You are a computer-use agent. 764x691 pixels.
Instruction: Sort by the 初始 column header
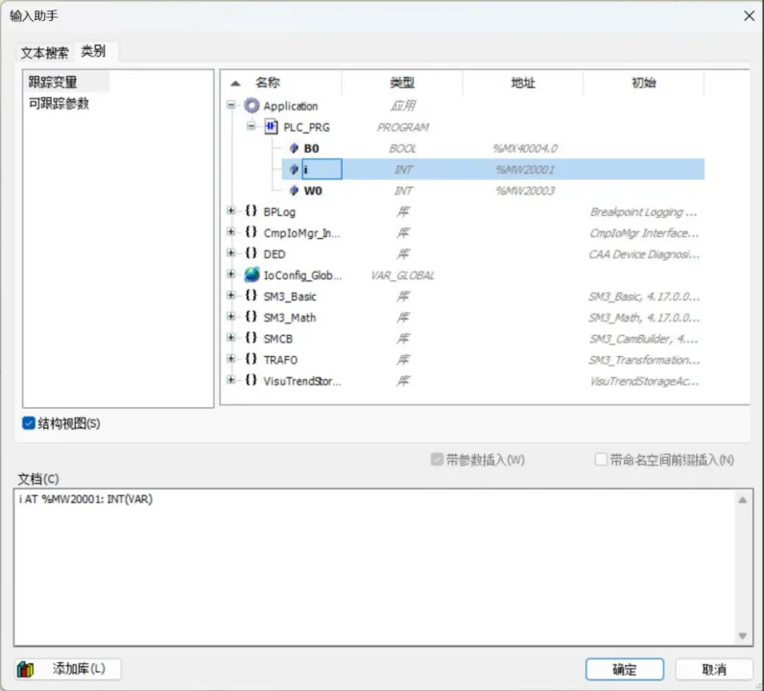pos(643,83)
